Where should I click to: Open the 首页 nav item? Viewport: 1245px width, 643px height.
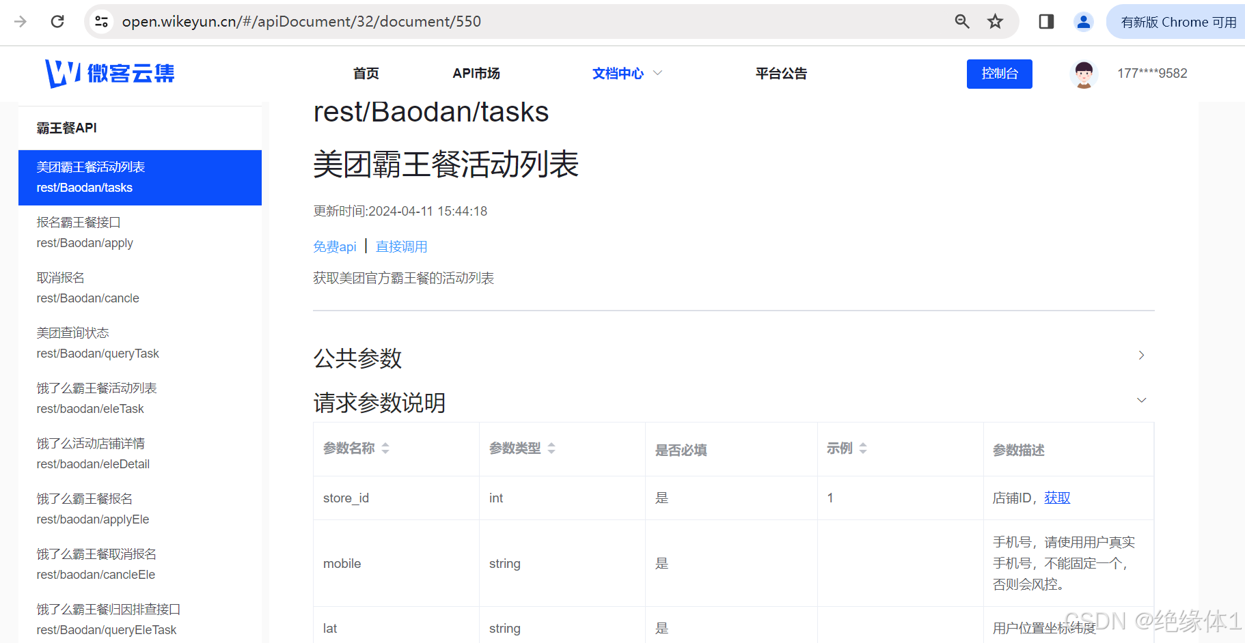[366, 73]
